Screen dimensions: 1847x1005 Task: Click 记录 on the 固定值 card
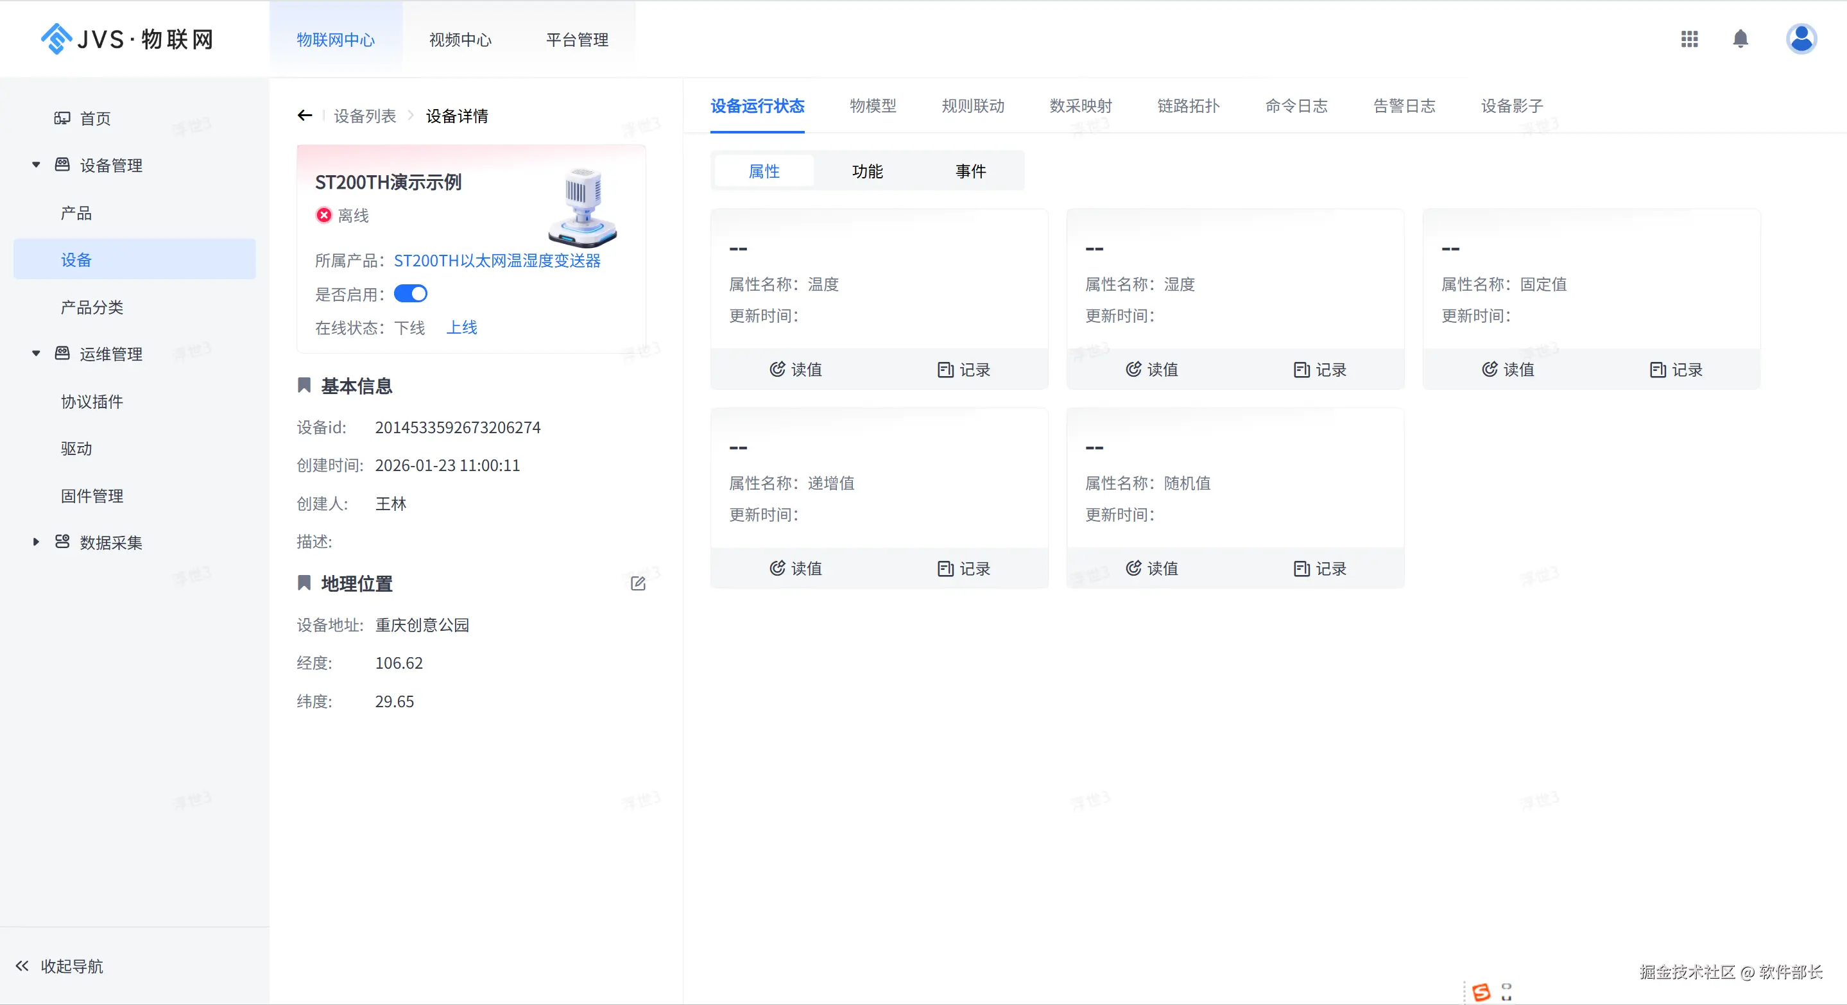click(x=1676, y=369)
